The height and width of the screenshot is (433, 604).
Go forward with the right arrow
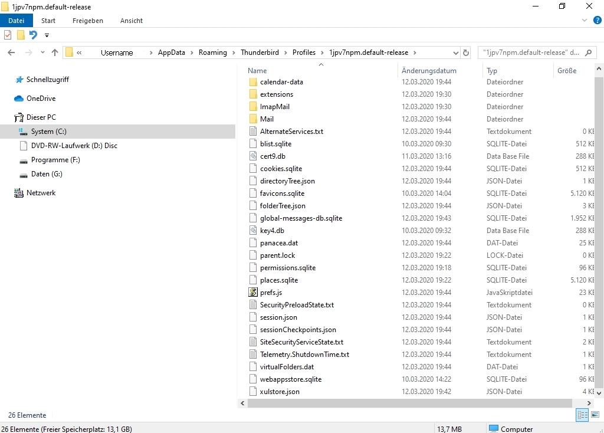coord(28,53)
